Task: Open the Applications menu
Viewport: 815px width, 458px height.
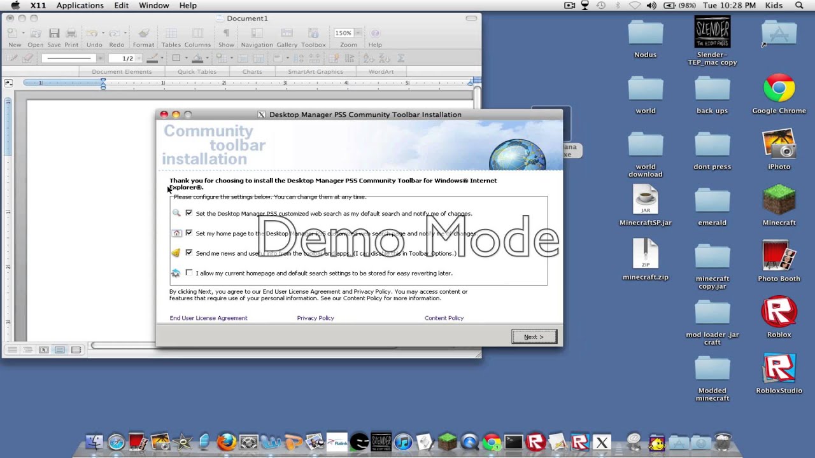Action: pyautogui.click(x=80, y=5)
